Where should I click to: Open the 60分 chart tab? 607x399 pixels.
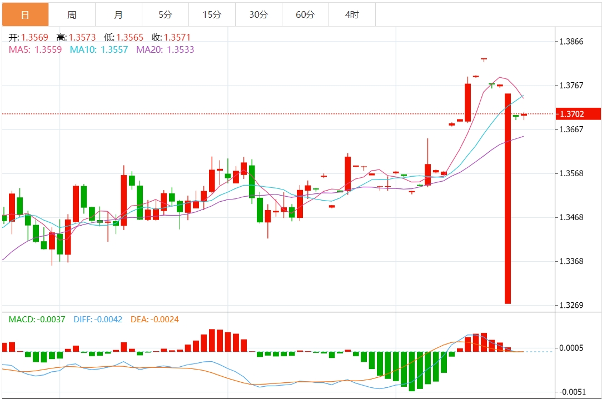click(x=305, y=14)
